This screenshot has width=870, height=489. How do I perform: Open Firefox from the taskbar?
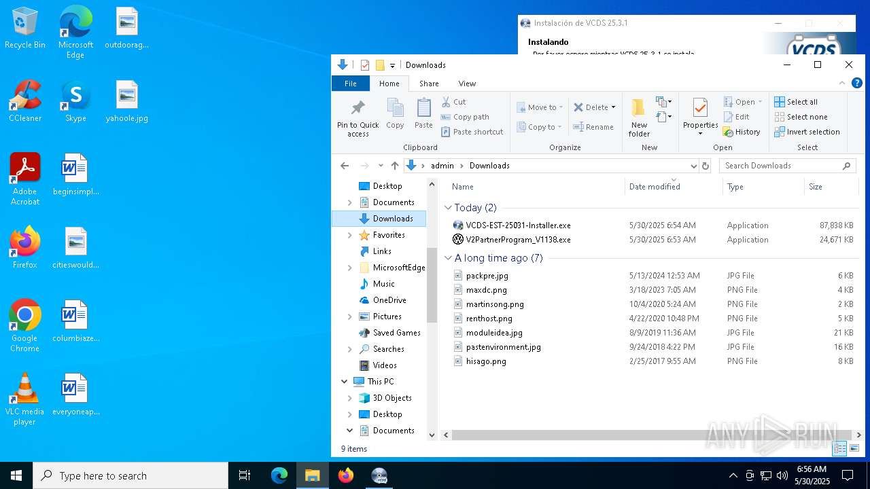(346, 475)
